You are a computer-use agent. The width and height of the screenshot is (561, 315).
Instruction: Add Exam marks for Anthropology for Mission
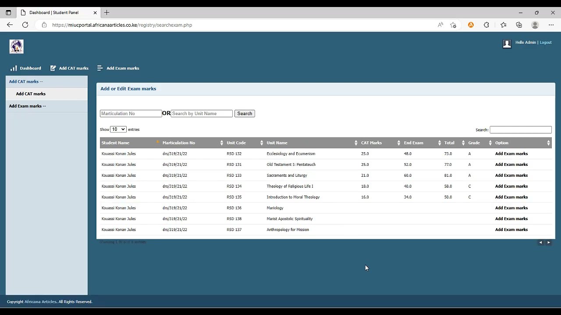(511, 230)
